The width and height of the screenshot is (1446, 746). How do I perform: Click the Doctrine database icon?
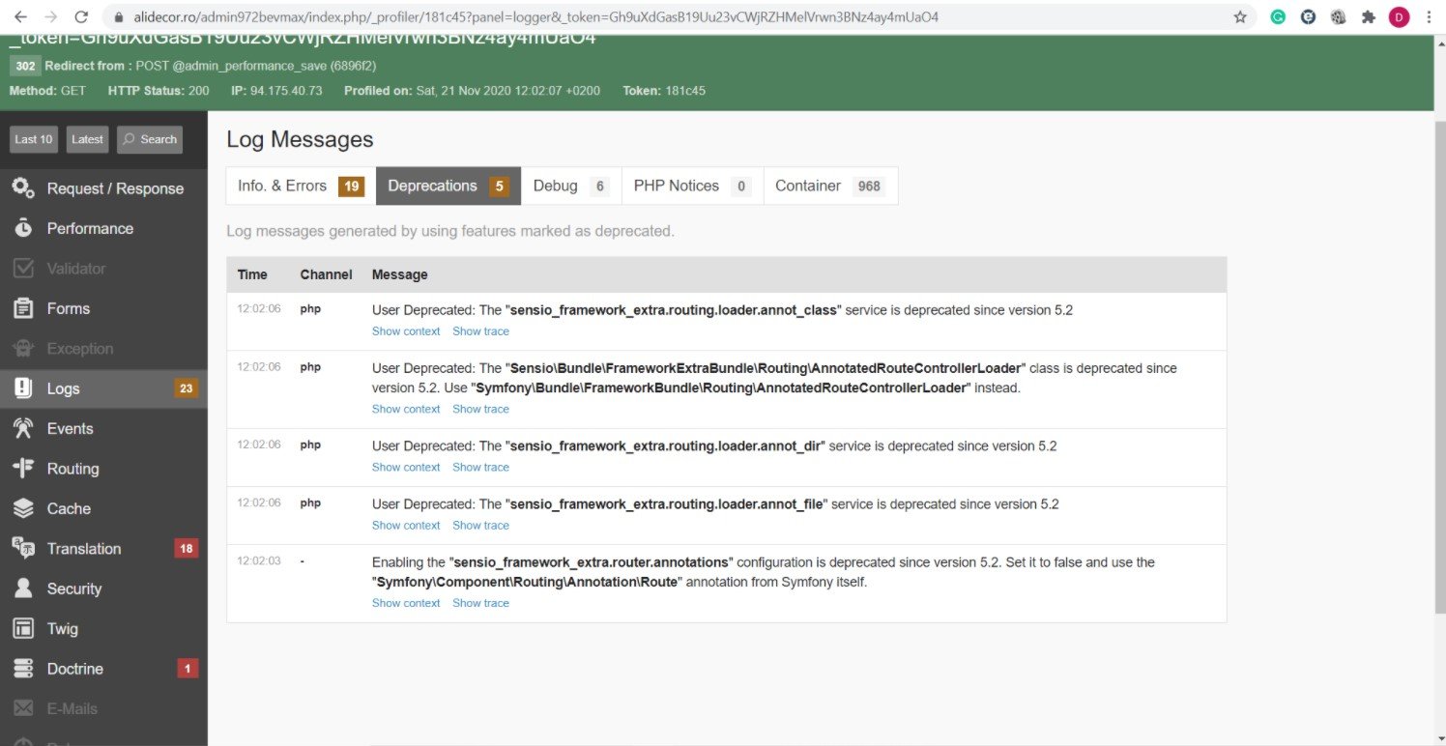coord(23,669)
